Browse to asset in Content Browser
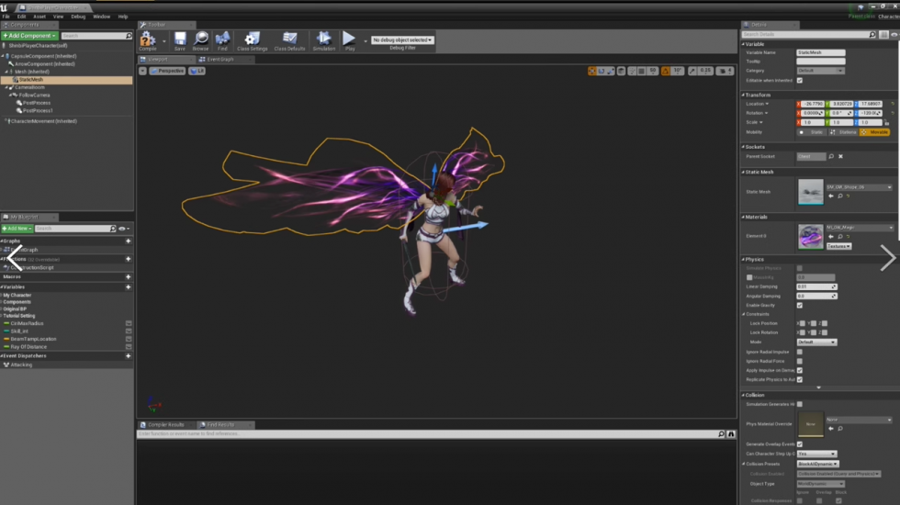Screen dimensions: 900x505 pyautogui.click(x=201, y=39)
